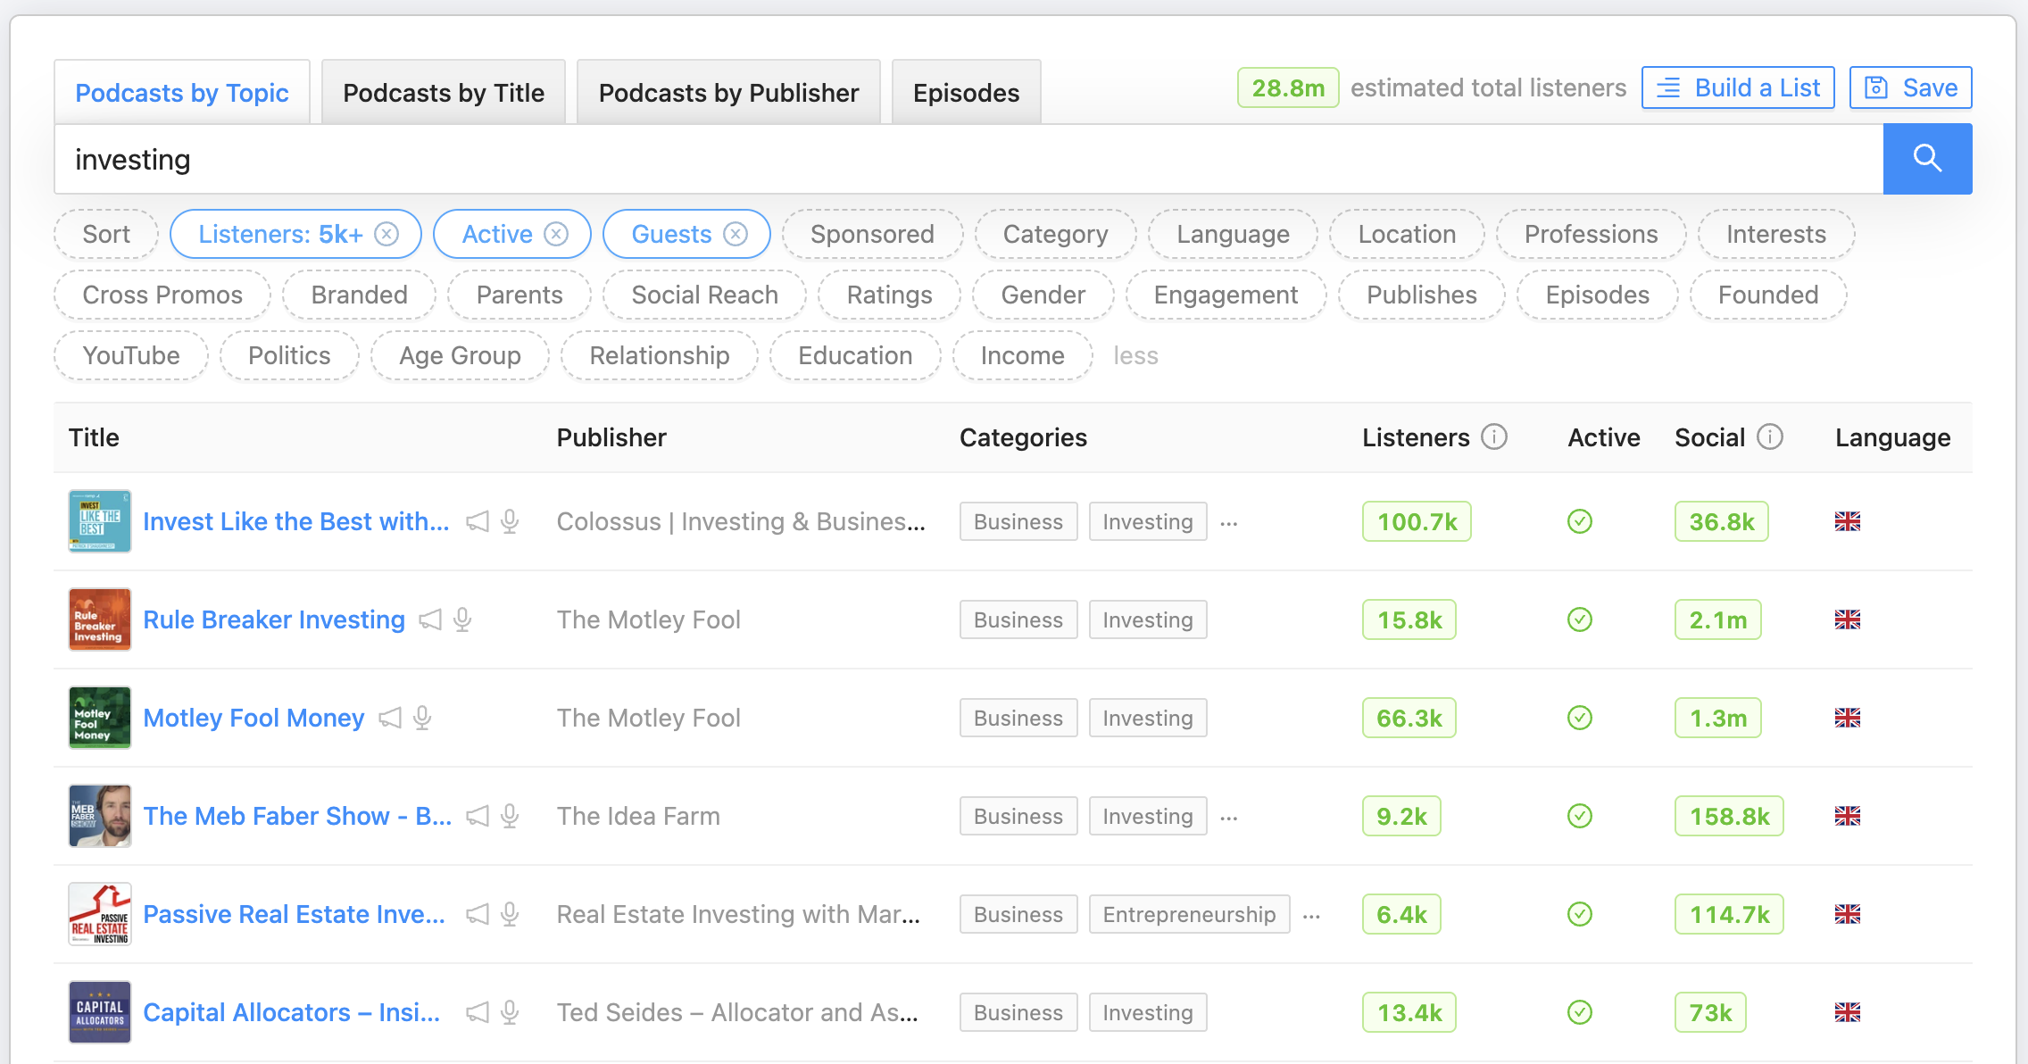2028x1064 pixels.
Task: Click the blue search magnifier button
Action: tap(1926, 159)
